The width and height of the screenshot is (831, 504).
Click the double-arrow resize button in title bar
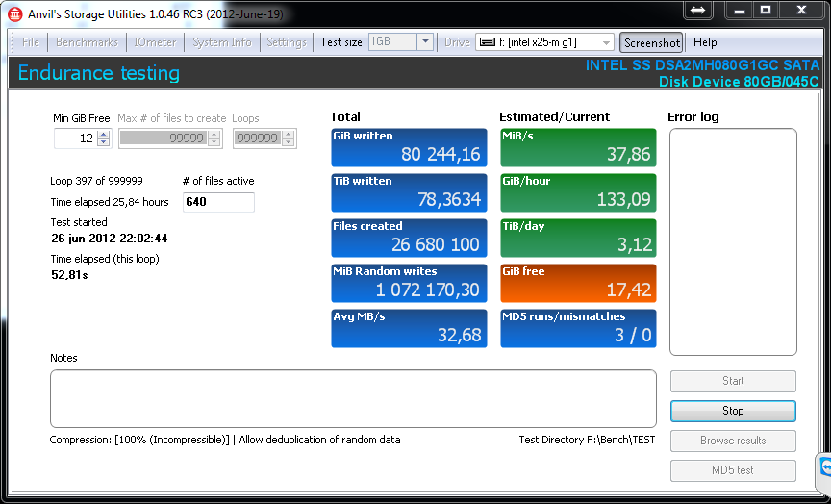(697, 10)
